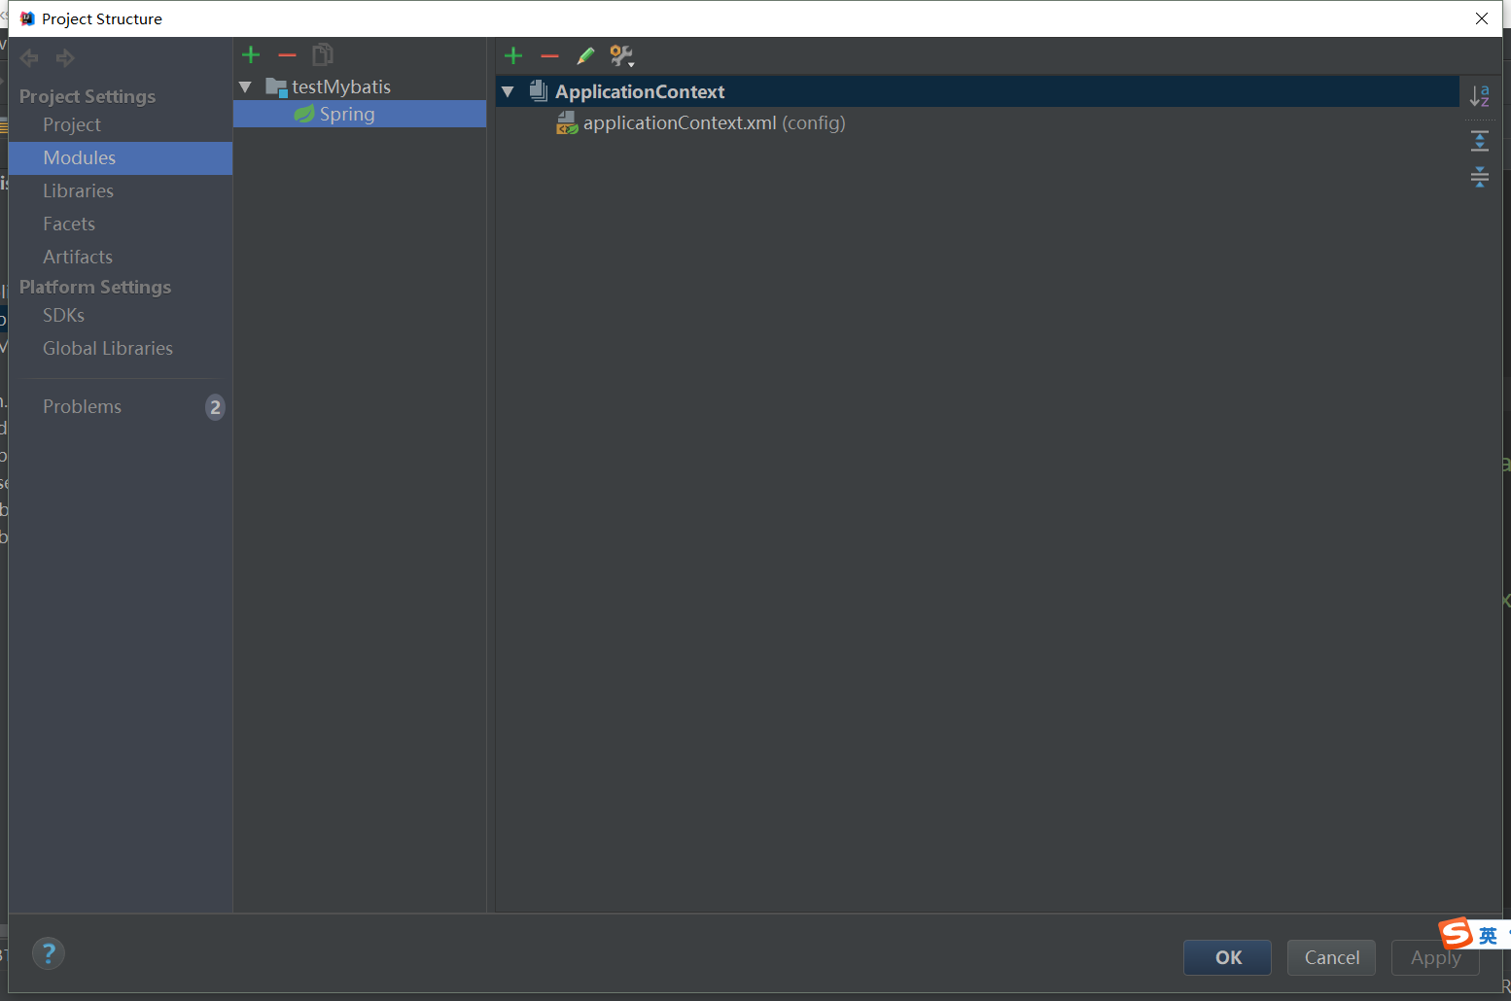
Task: Open the Libraries settings
Action: (121, 191)
